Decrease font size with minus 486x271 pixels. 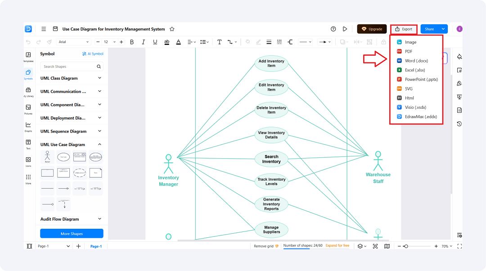tap(98, 42)
